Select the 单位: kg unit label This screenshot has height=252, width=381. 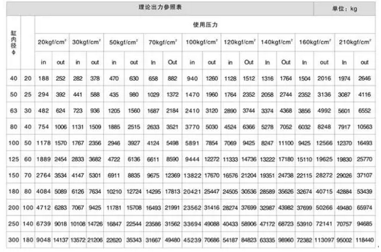[x=346, y=9]
